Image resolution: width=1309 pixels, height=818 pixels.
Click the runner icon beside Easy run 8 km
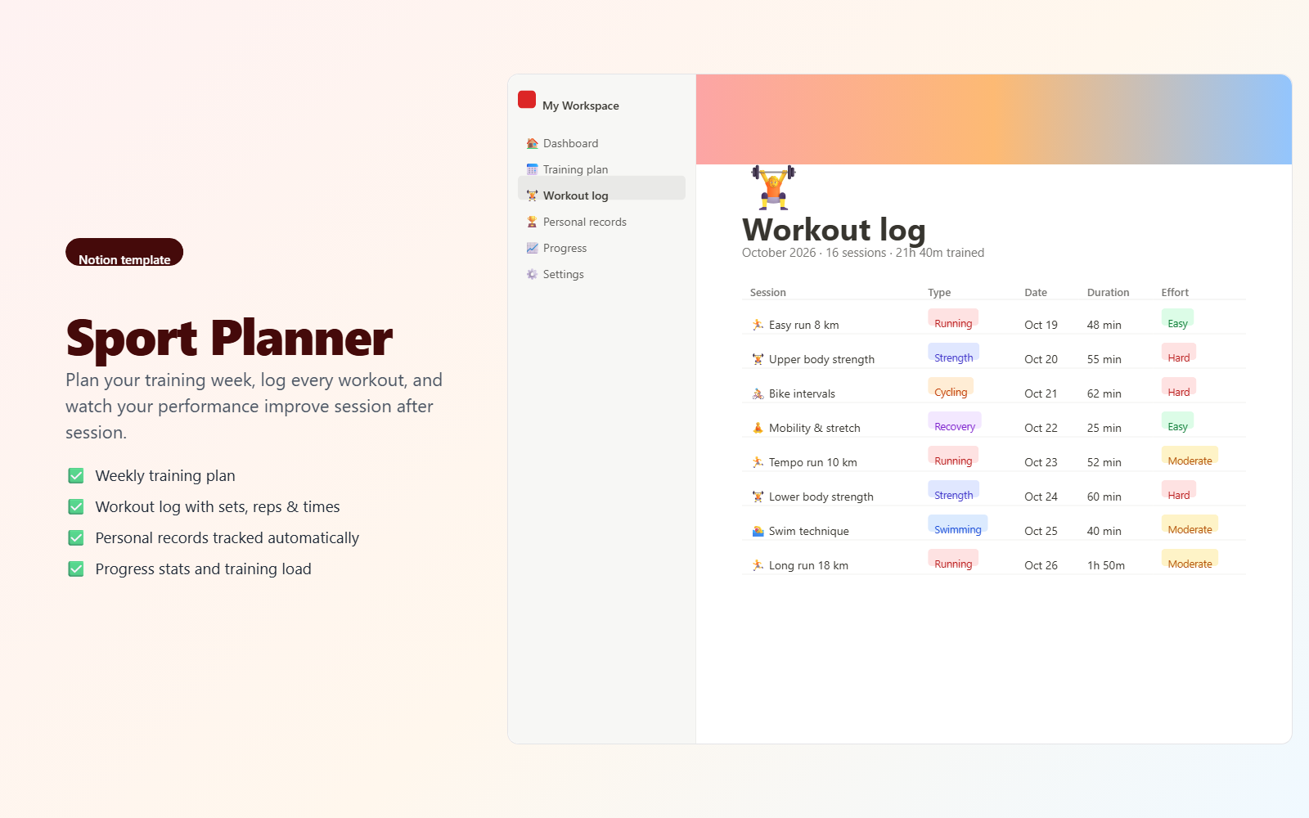(x=758, y=325)
